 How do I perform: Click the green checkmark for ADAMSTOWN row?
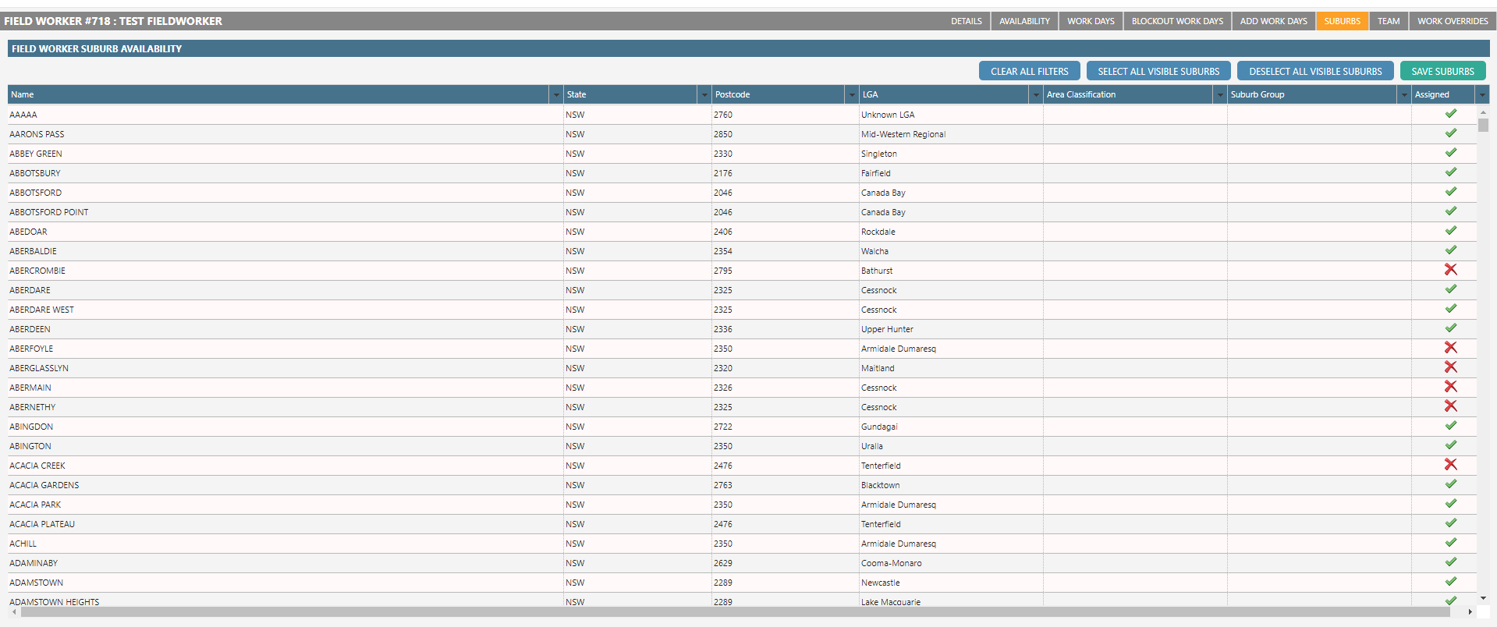1450,582
